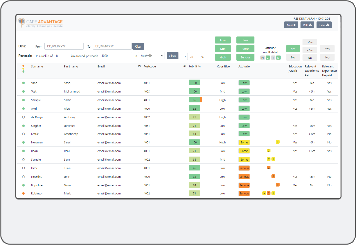Toggle the I attitude detail filter
The width and height of the screenshot is (356, 245).
coord(273,58)
